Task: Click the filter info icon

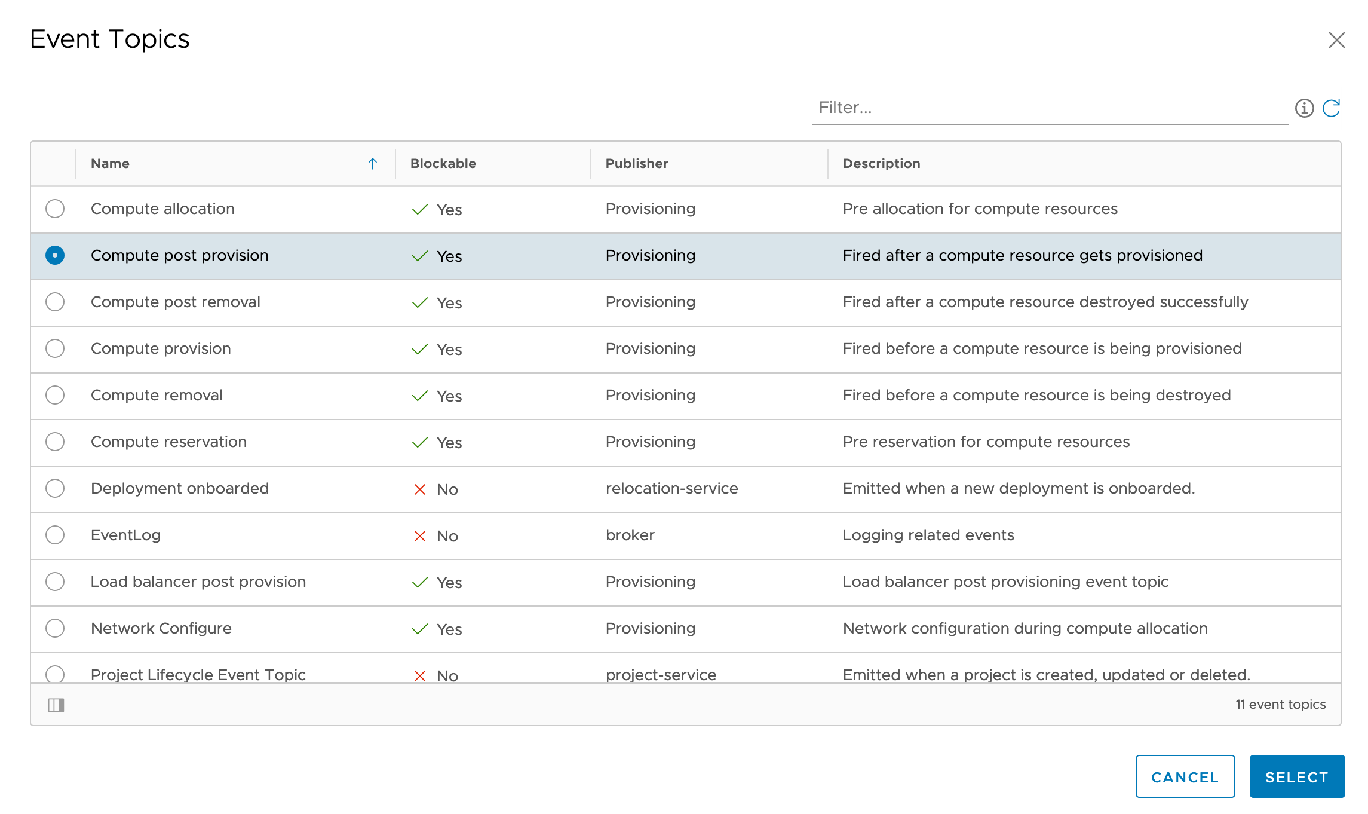Action: 1304,108
